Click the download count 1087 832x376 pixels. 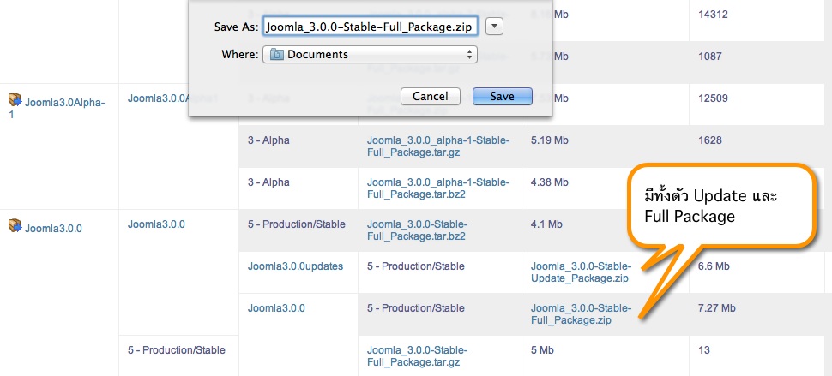click(710, 57)
